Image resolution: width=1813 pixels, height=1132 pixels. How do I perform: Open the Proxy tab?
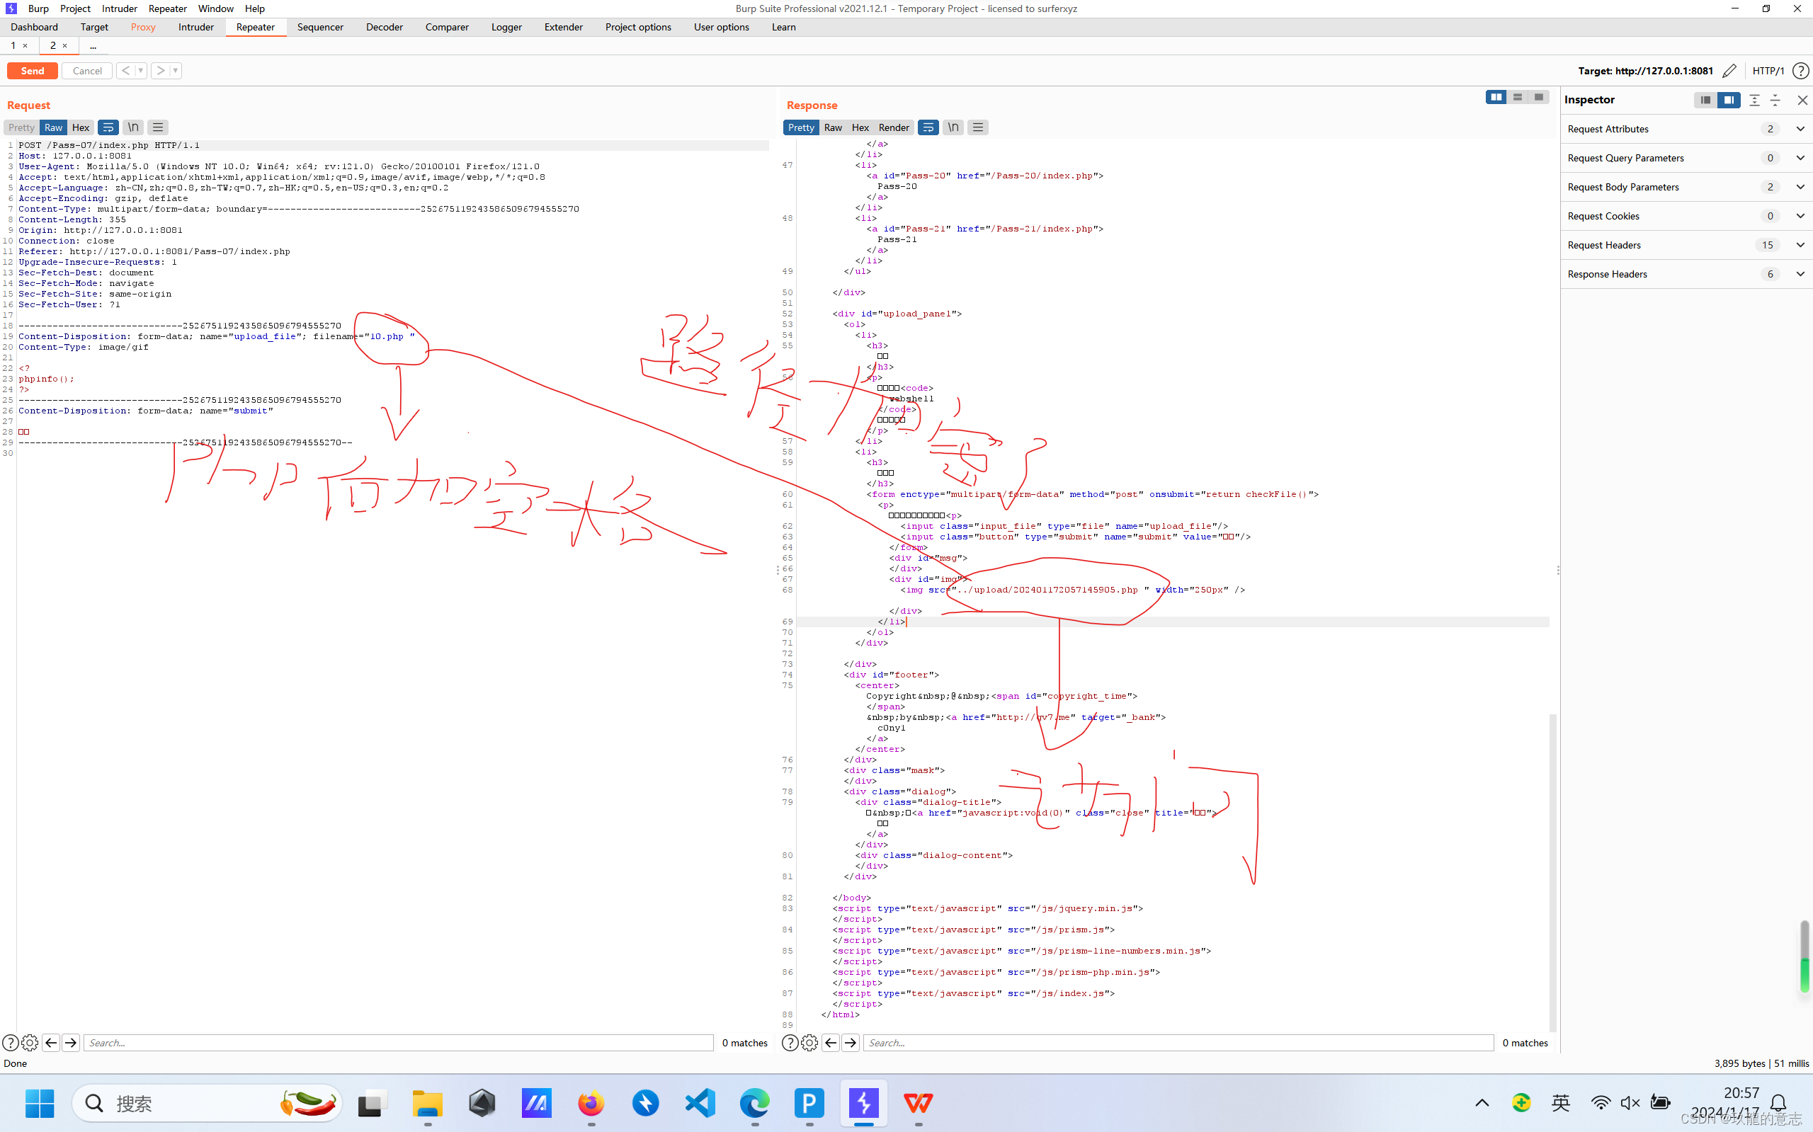pyautogui.click(x=143, y=27)
